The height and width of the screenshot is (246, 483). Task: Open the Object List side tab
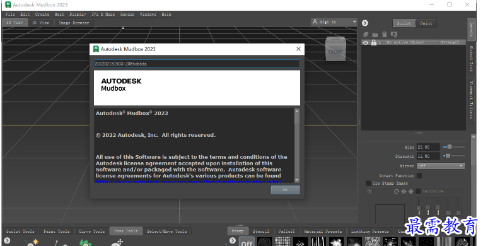coord(471,59)
